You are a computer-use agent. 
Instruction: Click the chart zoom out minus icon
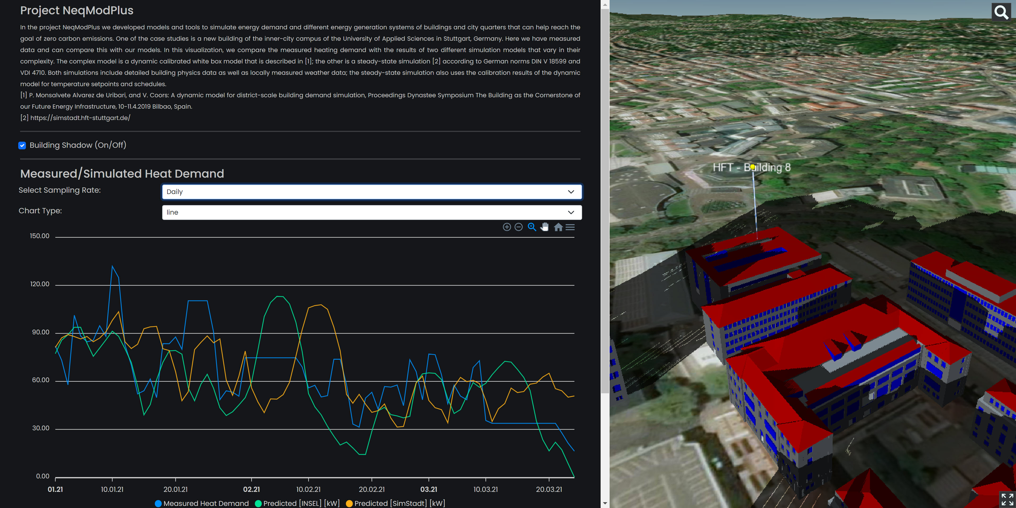(519, 227)
